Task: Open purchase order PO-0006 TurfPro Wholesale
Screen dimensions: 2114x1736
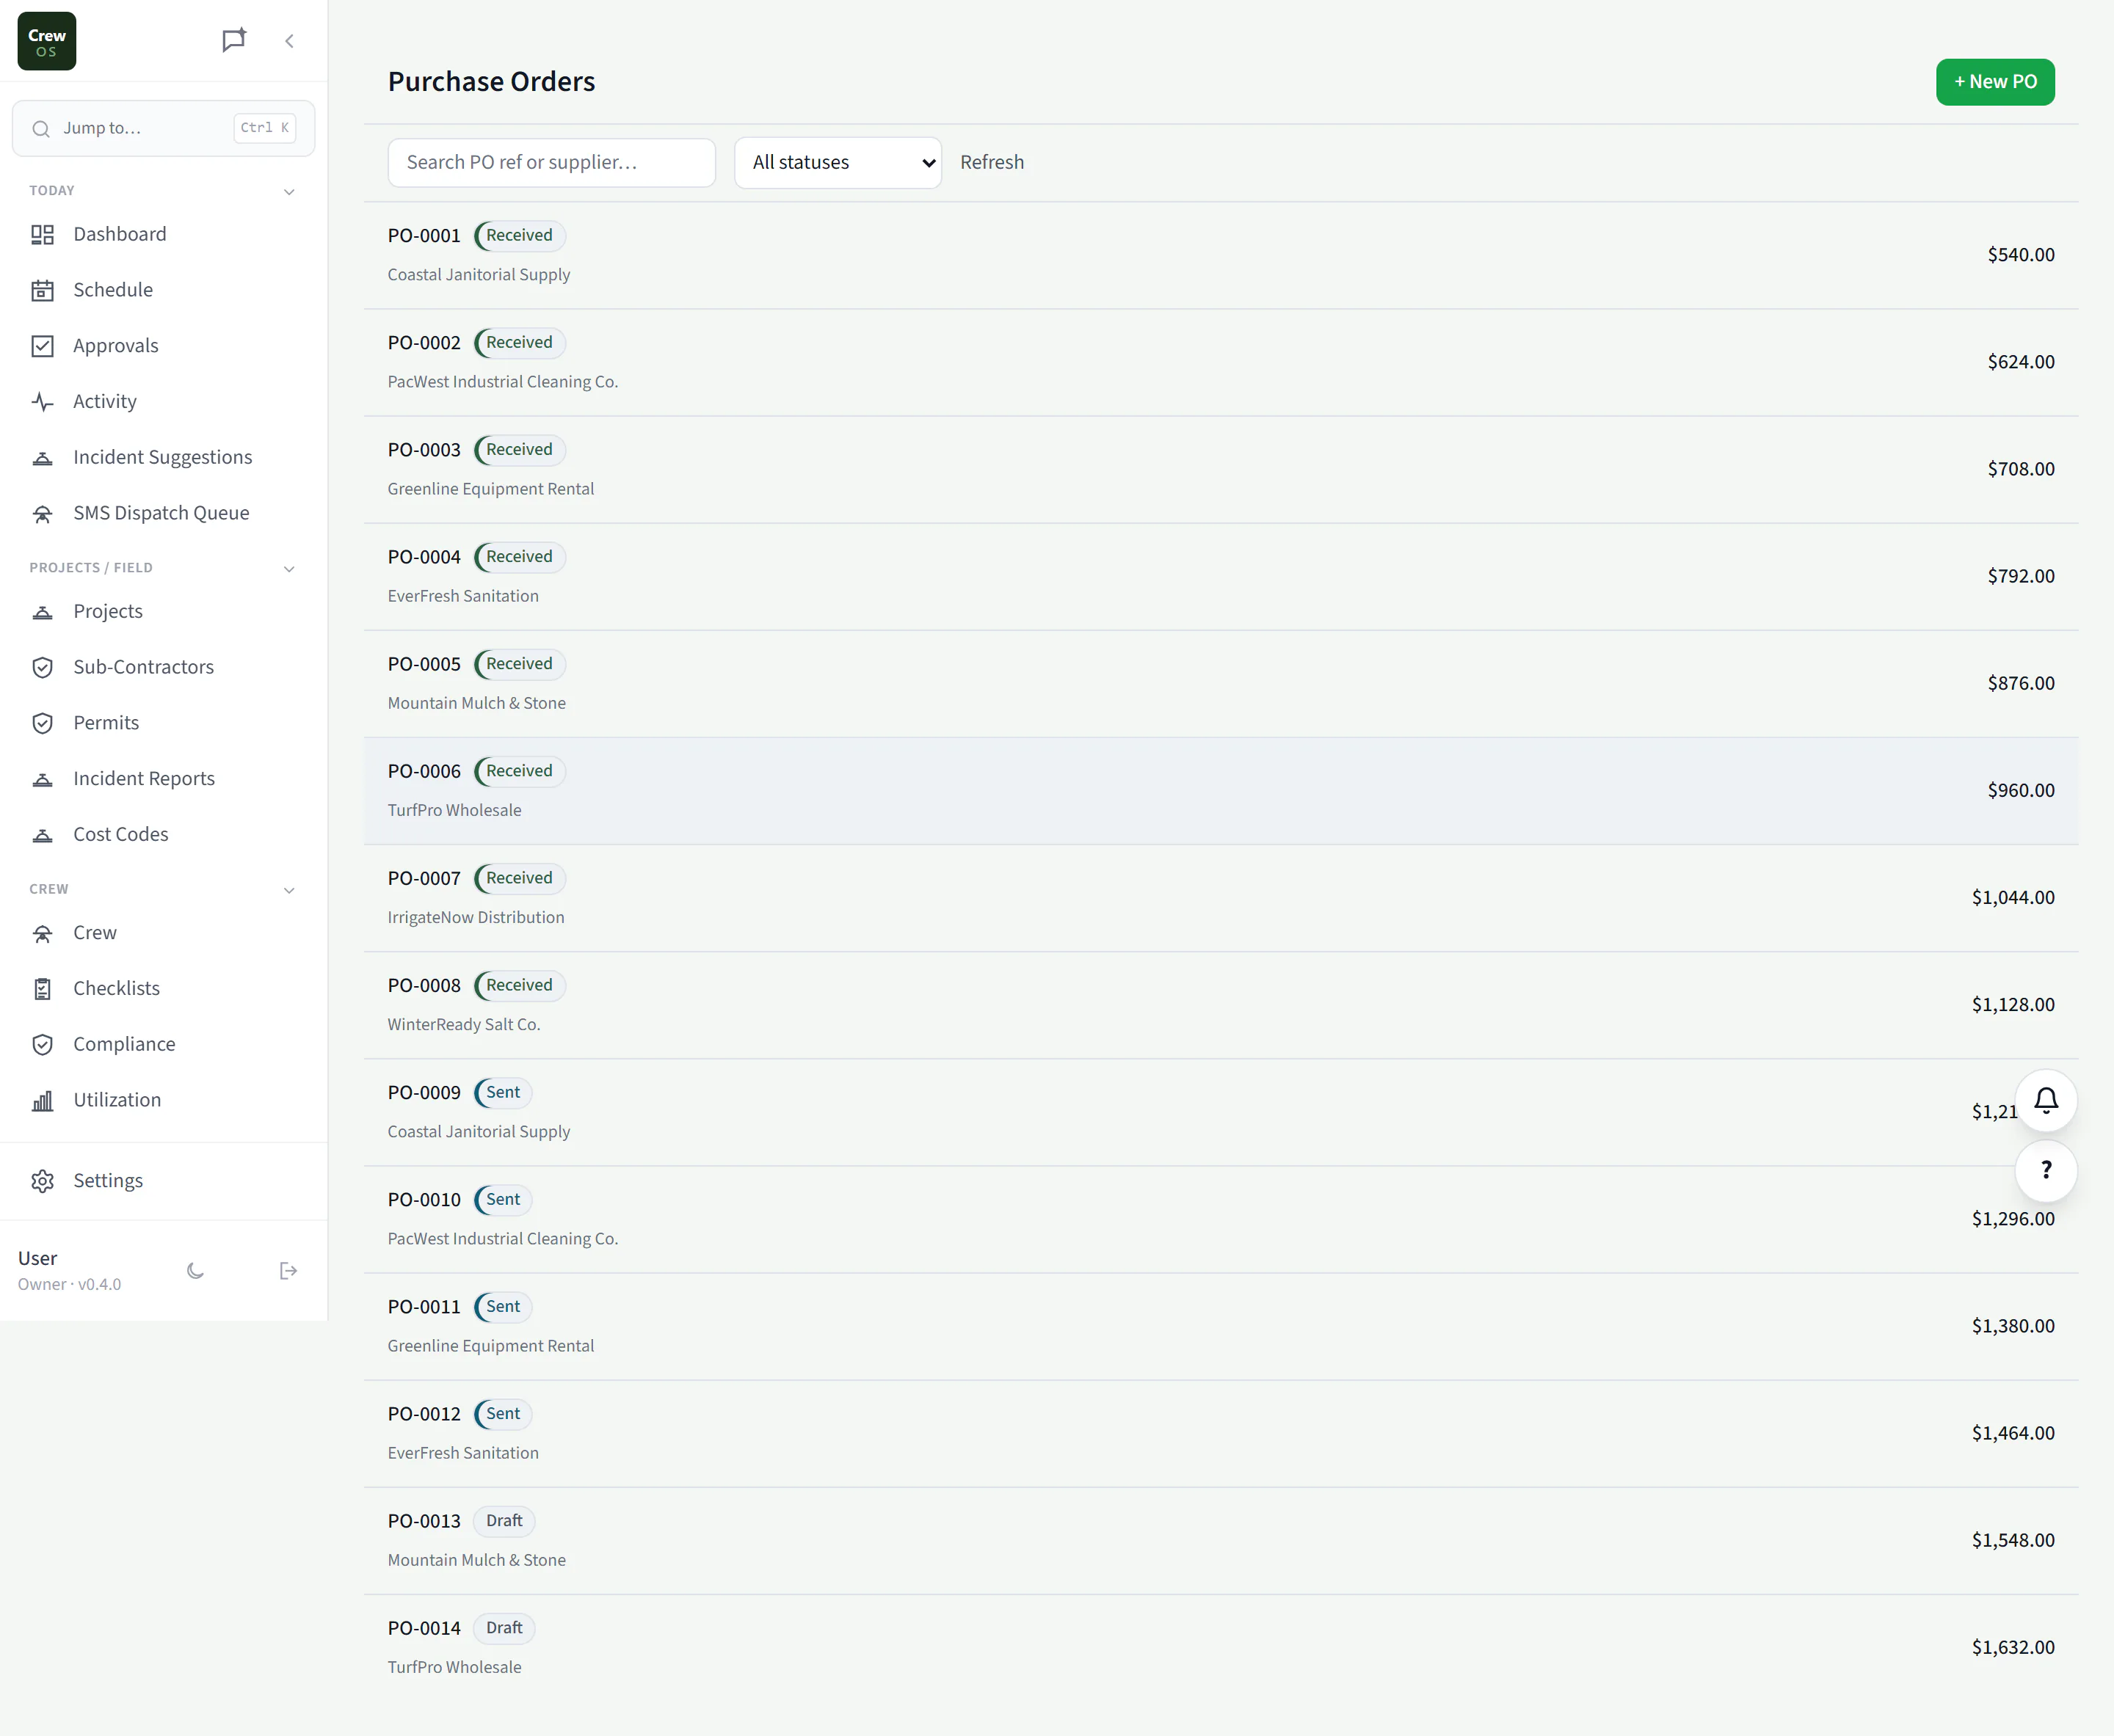Action: [1221, 791]
